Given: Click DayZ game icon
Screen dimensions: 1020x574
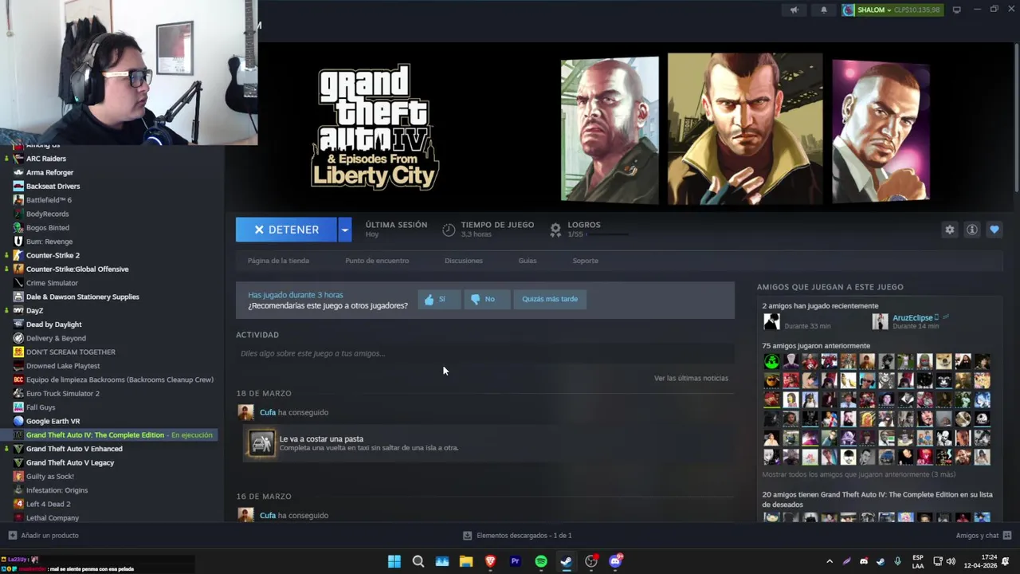Looking at the screenshot, I should pyautogui.click(x=18, y=310).
